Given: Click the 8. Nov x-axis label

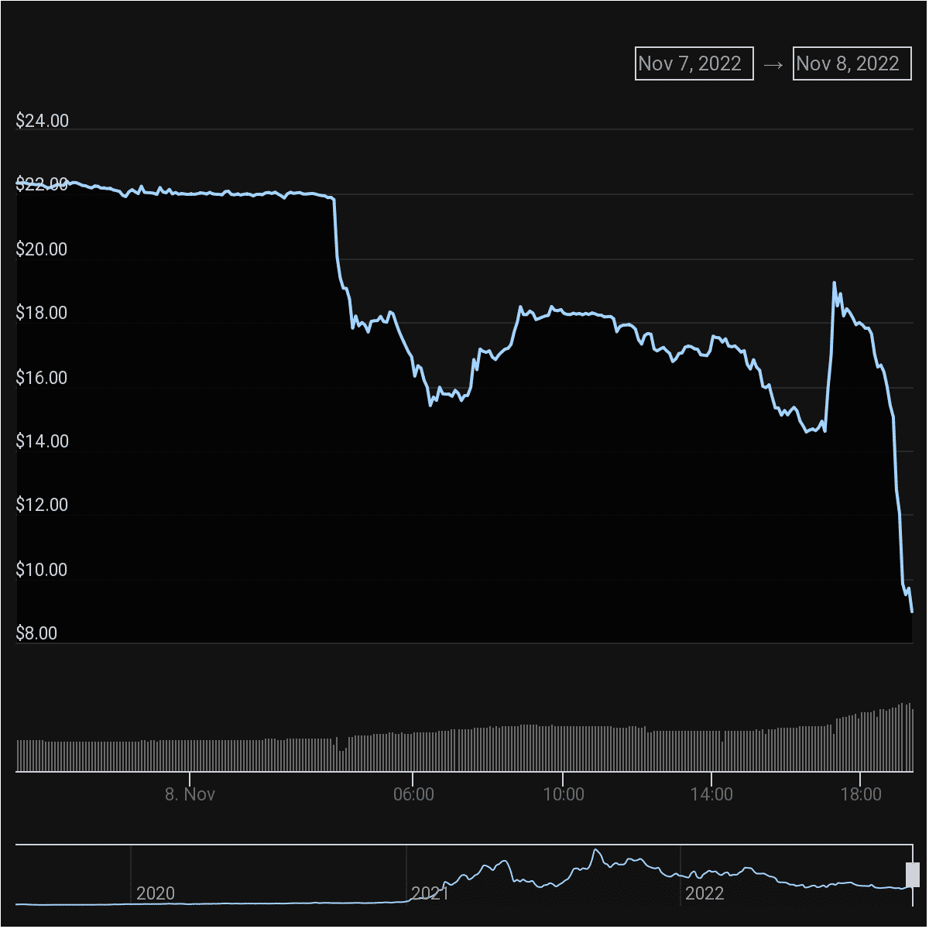Looking at the screenshot, I should pos(190,794).
